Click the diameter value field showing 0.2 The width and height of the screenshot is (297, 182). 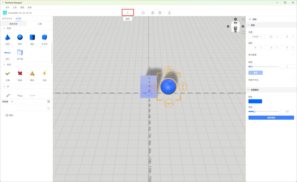(x=287, y=112)
